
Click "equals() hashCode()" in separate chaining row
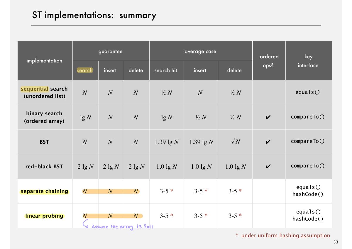pos(308,191)
